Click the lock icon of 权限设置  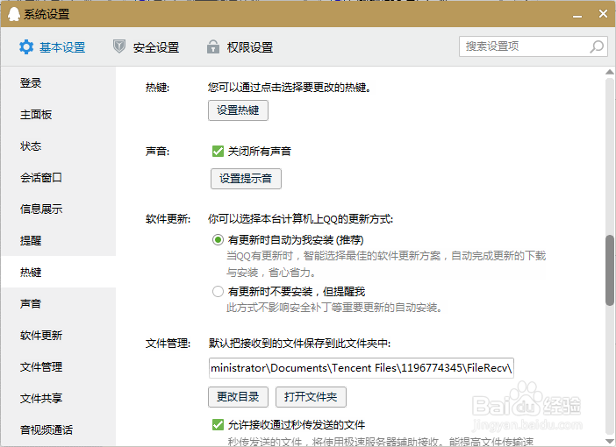[213, 46]
